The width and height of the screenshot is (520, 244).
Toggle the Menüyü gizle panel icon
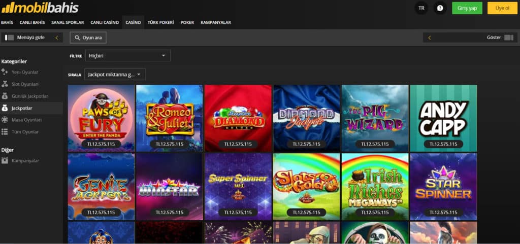pos(9,38)
